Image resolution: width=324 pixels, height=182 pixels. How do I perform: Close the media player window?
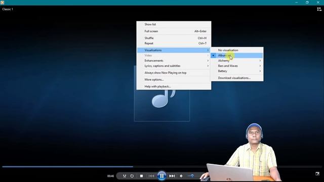pos(318,3)
